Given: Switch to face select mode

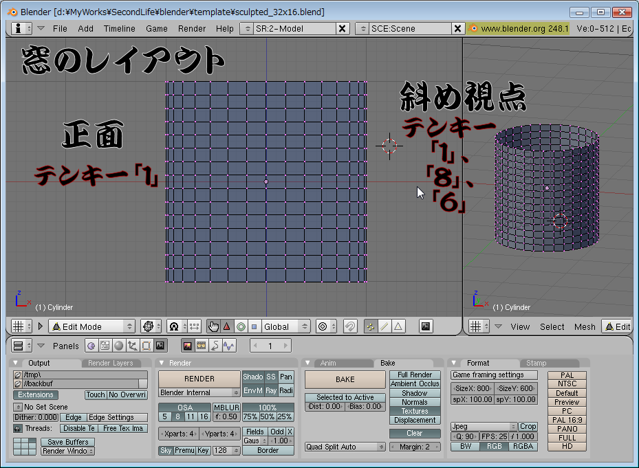Looking at the screenshot, I should click(398, 326).
